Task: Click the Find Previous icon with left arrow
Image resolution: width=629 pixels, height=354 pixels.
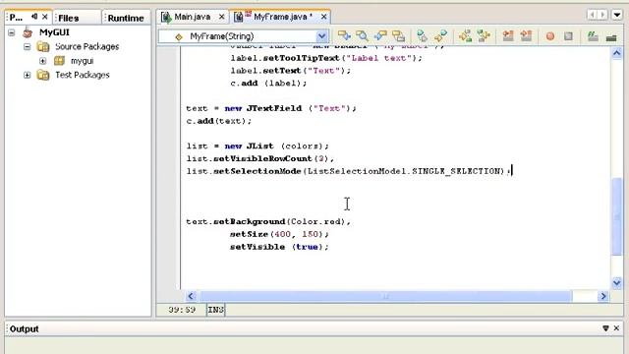Action: 380,36
